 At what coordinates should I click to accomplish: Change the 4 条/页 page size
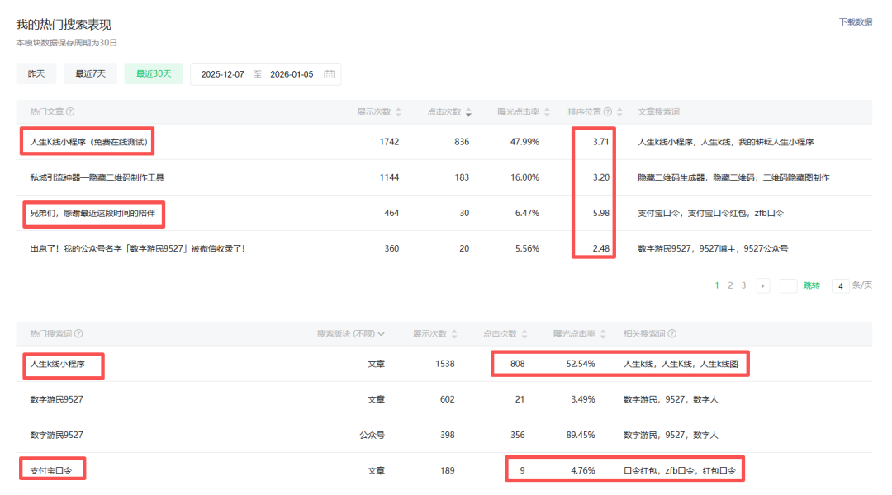coord(840,285)
